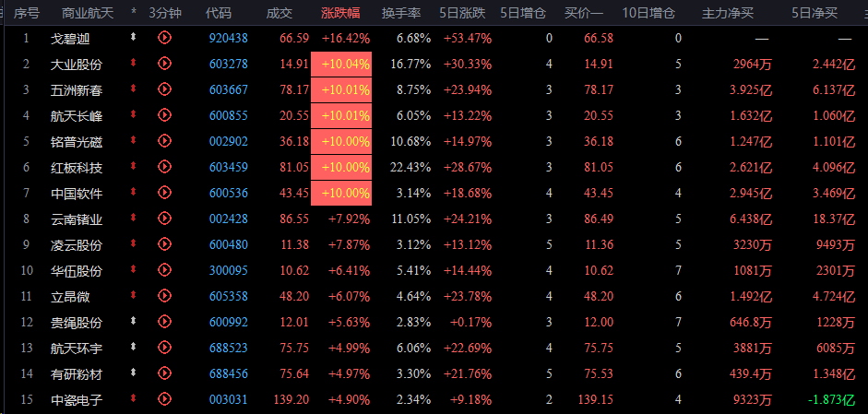Sort by 成交 column header
Viewport: 868px width, 414px height.
click(x=279, y=13)
